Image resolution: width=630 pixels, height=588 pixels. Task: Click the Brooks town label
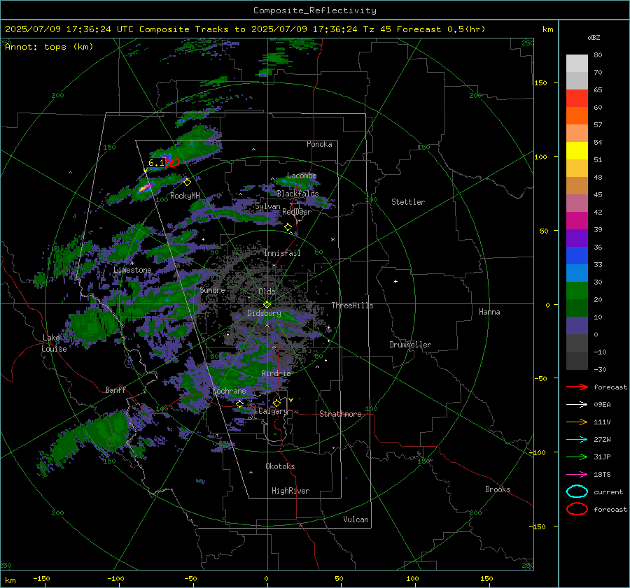click(498, 489)
